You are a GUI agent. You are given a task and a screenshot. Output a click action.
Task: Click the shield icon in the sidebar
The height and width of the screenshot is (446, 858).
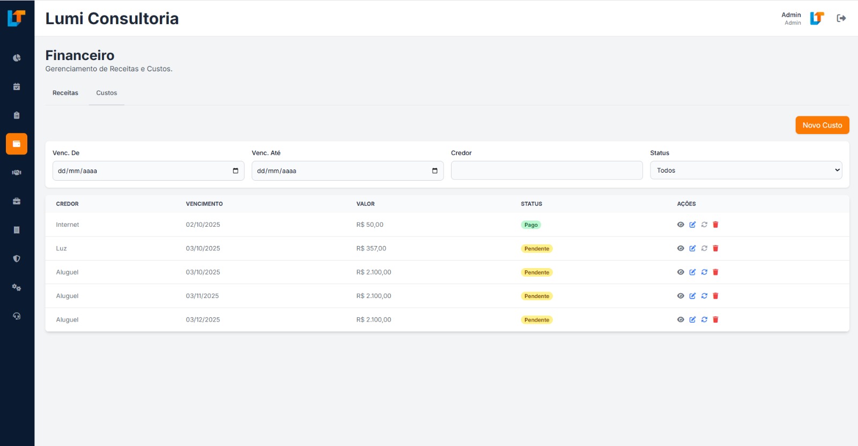point(17,259)
